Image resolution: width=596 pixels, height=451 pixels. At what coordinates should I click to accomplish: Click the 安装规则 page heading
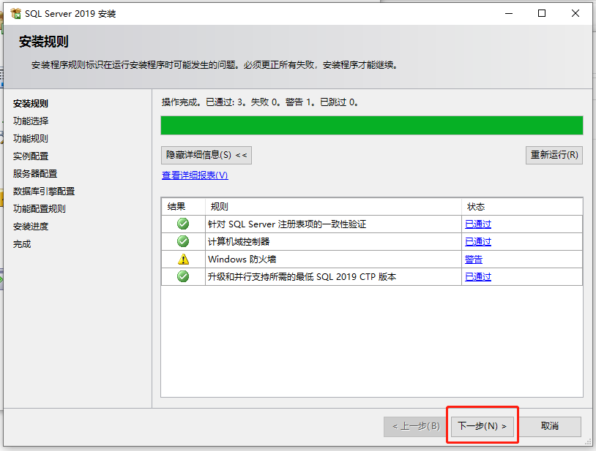[x=44, y=42]
